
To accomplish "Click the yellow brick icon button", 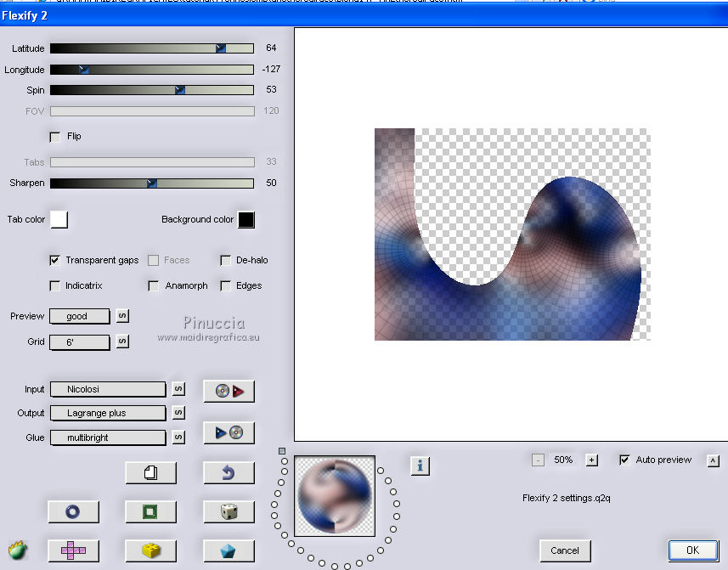I will click(151, 550).
